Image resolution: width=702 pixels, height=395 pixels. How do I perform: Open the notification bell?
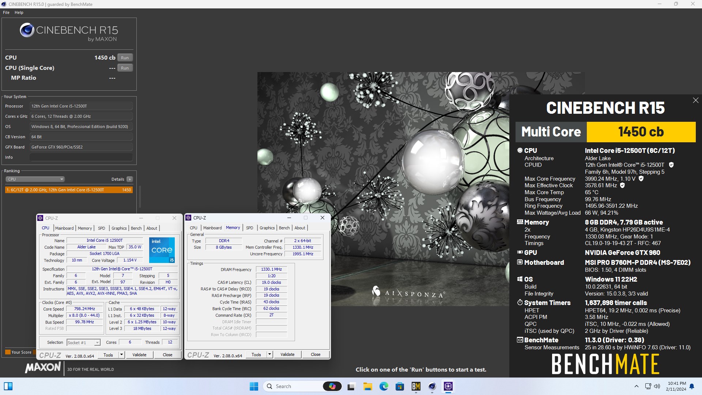692,386
